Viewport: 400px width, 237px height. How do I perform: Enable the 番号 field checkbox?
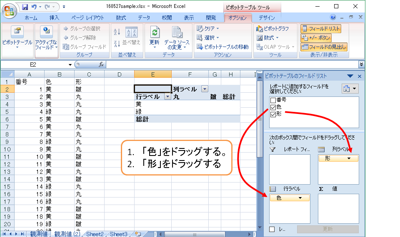click(x=273, y=100)
